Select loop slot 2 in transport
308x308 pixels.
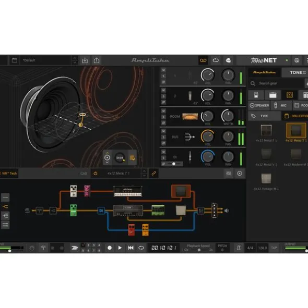point(88,245)
